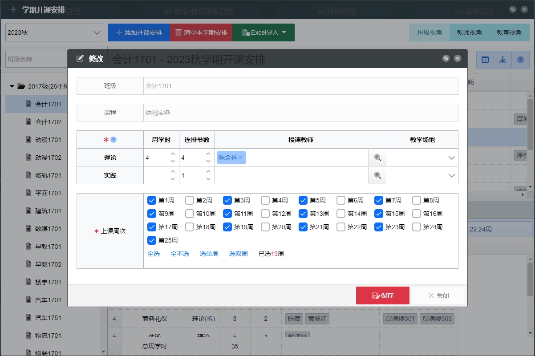Select 早教1702 in the class tree
Image resolution: width=535 pixels, height=356 pixels.
[48, 264]
